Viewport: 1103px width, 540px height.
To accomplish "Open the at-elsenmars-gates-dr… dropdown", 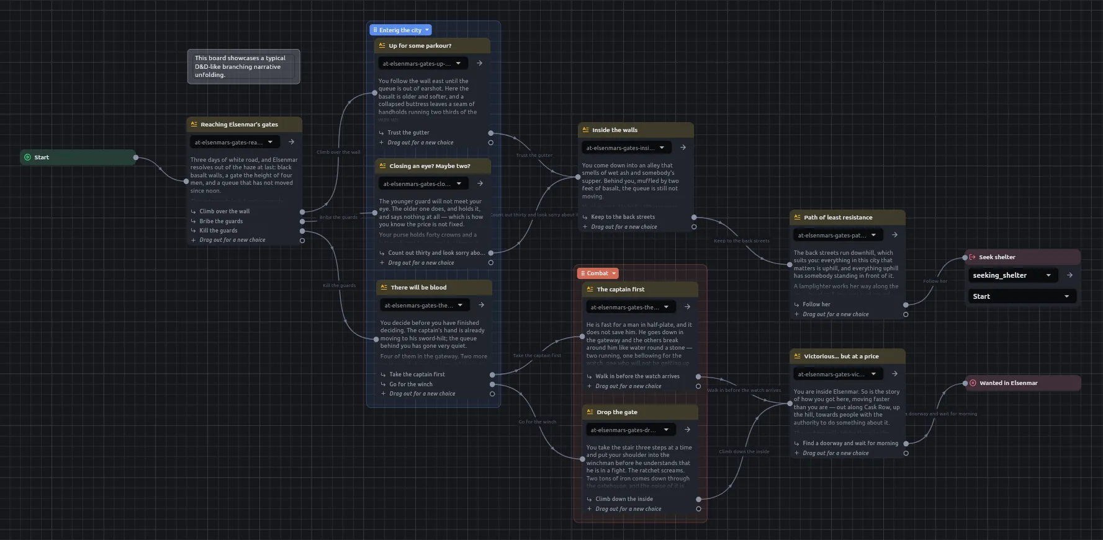I will pos(631,430).
